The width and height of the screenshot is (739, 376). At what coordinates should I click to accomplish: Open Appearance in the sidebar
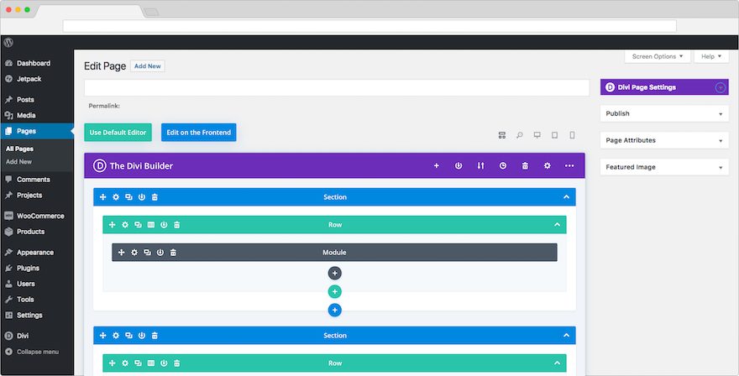coord(37,252)
